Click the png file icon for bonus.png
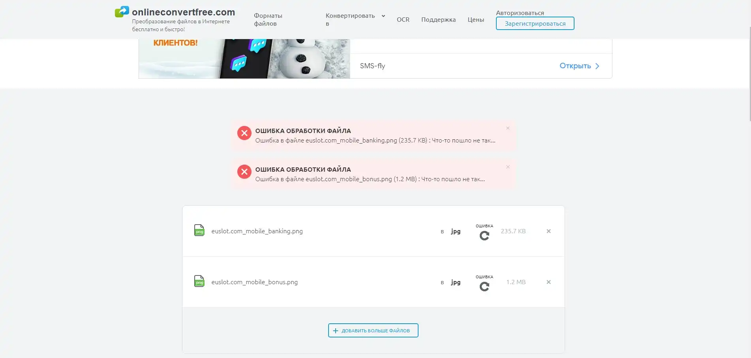Screen dimensions: 751x358 (x=199, y=281)
